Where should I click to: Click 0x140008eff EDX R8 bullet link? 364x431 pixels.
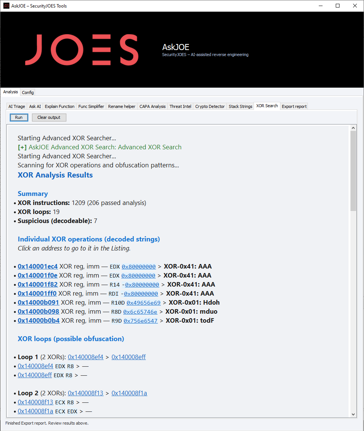click(35, 375)
